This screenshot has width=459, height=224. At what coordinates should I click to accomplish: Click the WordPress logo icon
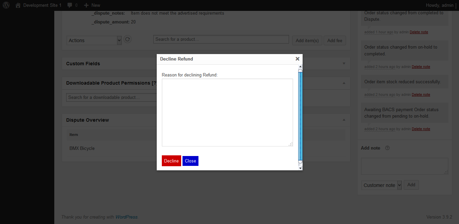(6, 5)
